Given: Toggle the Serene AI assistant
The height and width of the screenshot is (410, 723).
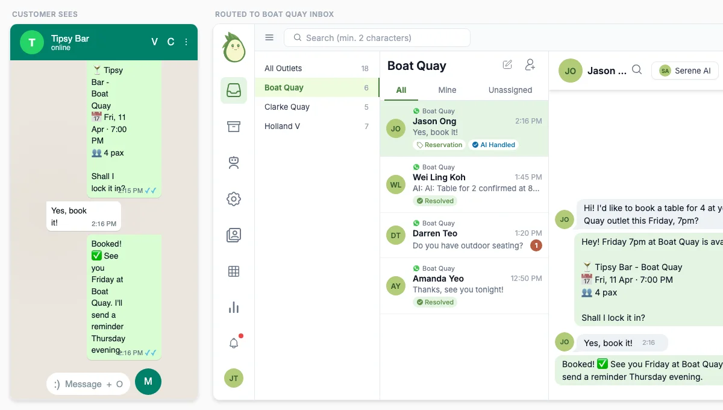Looking at the screenshot, I should click(684, 71).
